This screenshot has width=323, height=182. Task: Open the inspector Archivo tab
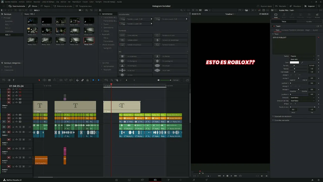317,16
